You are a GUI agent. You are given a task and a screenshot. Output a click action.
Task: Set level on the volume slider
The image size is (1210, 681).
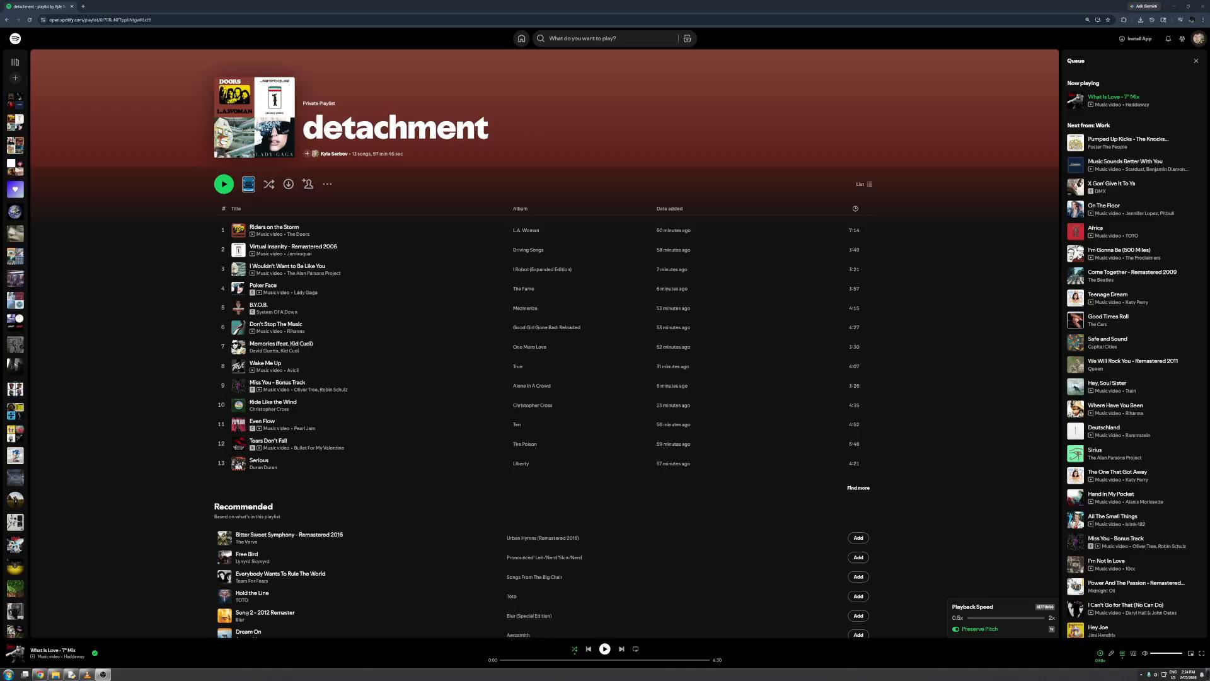[1166, 653]
